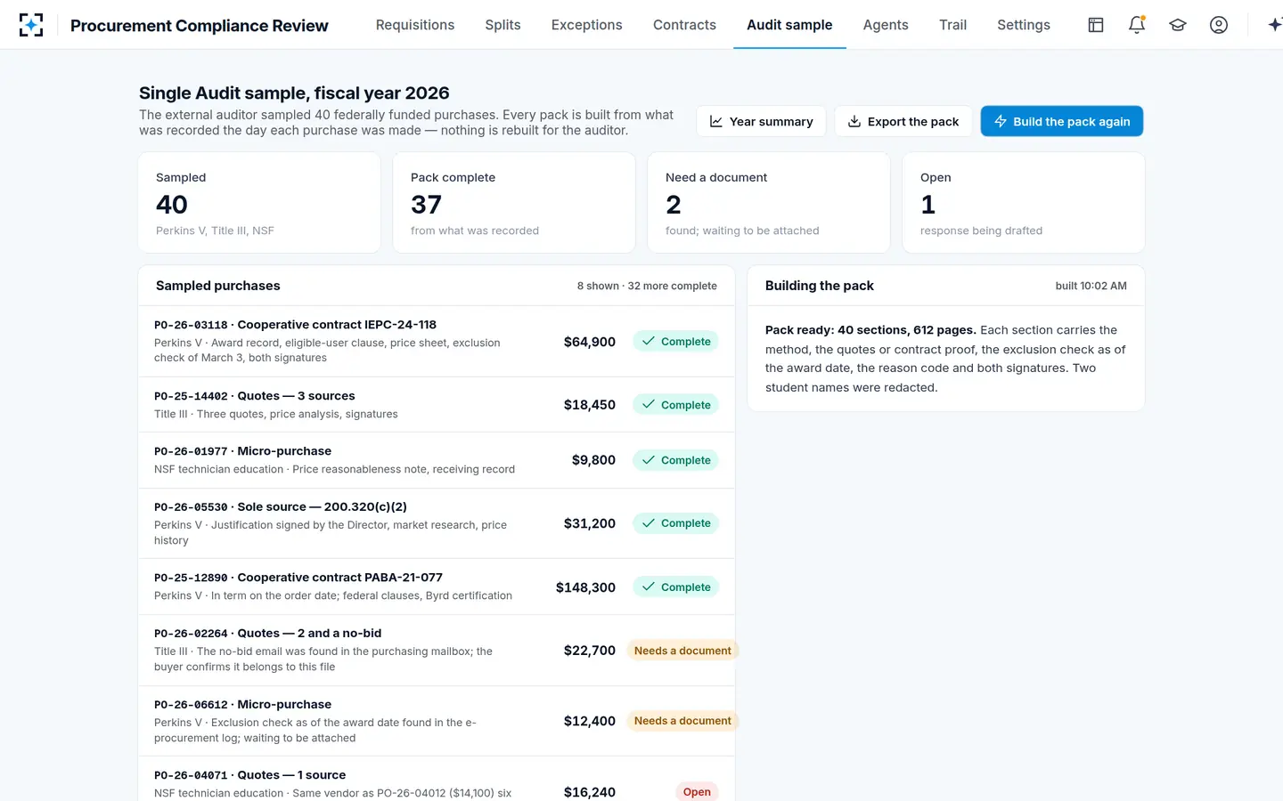Open the Agents tab
This screenshot has height=801, width=1283.
coord(886,25)
